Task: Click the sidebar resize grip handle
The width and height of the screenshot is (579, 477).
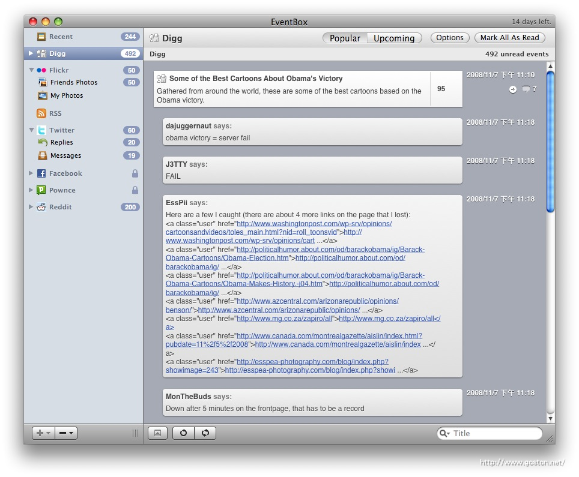Action: (x=136, y=433)
